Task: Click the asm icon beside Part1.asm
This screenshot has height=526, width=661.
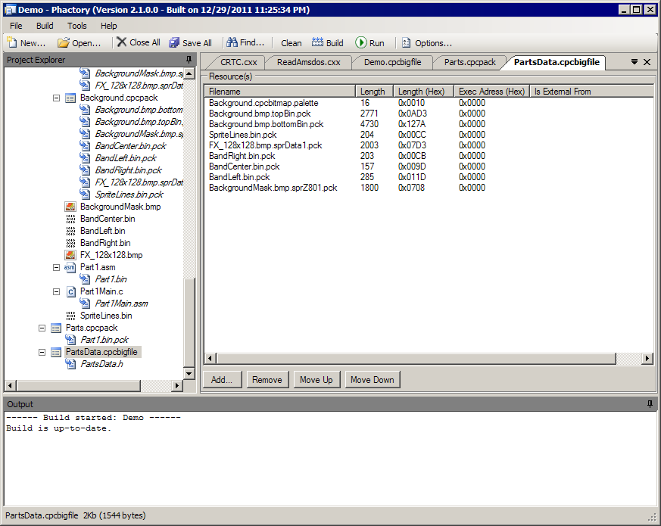Action: [70, 267]
